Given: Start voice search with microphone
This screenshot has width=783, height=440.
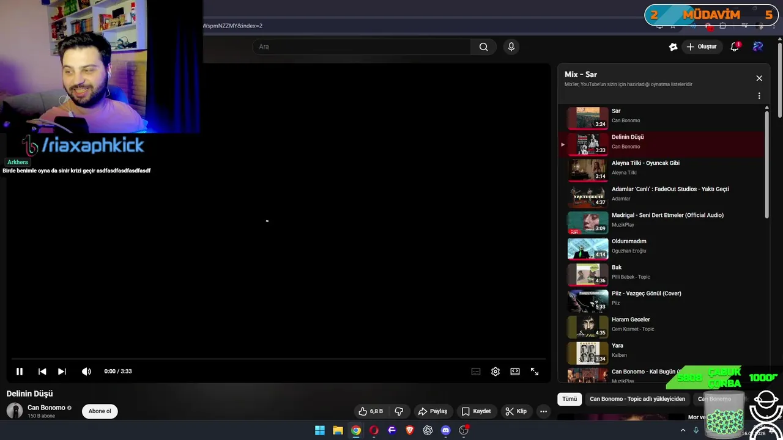Looking at the screenshot, I should coord(511,46).
